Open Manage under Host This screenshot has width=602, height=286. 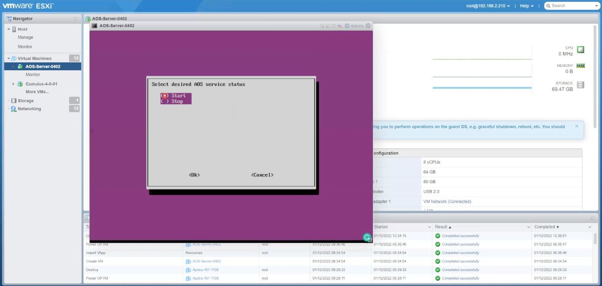(x=26, y=37)
